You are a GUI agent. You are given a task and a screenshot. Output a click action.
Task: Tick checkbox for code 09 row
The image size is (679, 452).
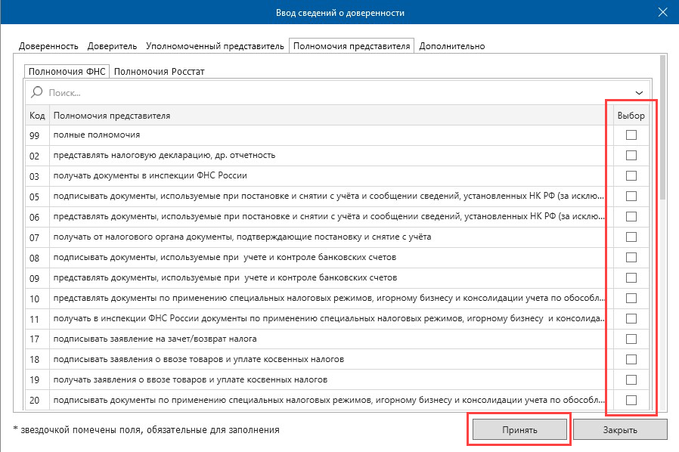(x=631, y=277)
